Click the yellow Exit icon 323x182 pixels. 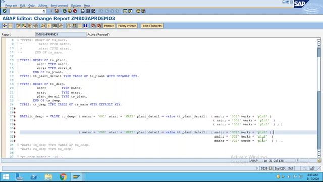70,11
